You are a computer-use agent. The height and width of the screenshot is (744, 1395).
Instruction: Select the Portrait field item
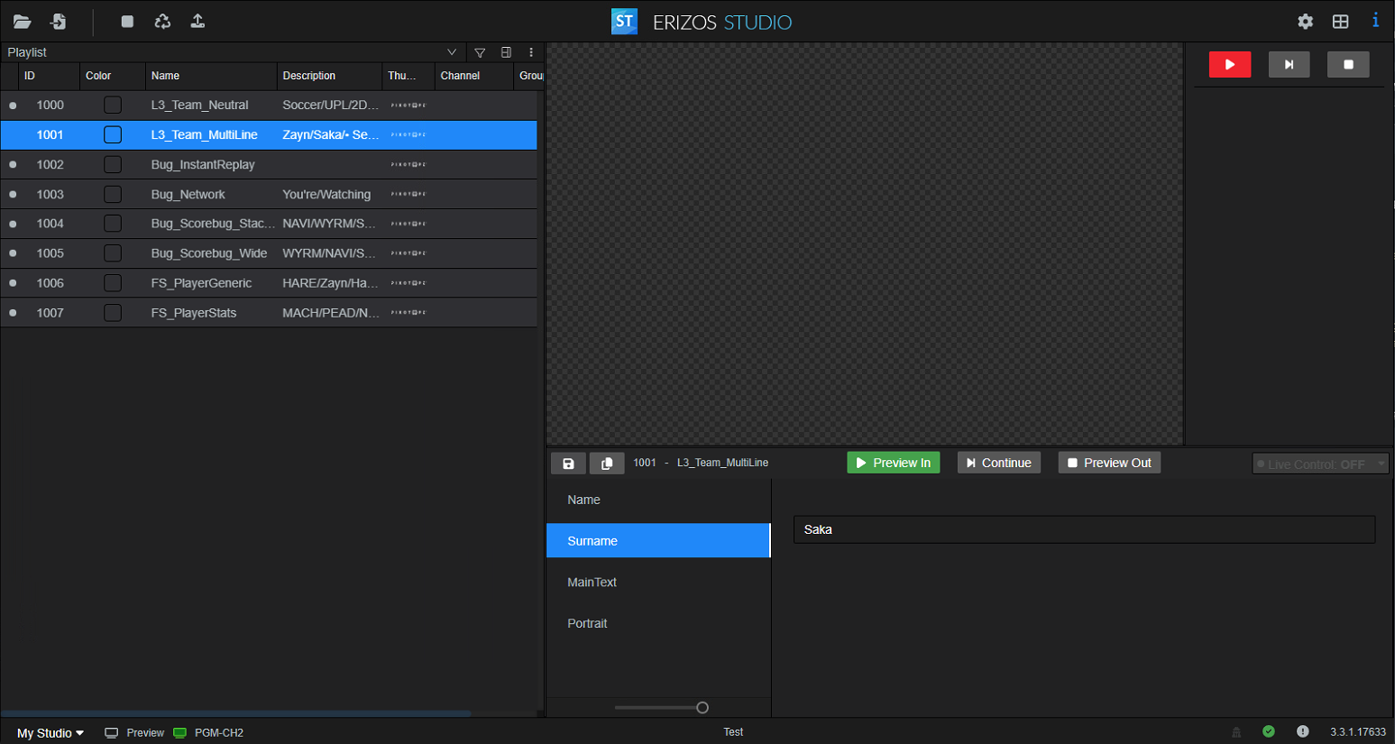pyautogui.click(x=587, y=624)
